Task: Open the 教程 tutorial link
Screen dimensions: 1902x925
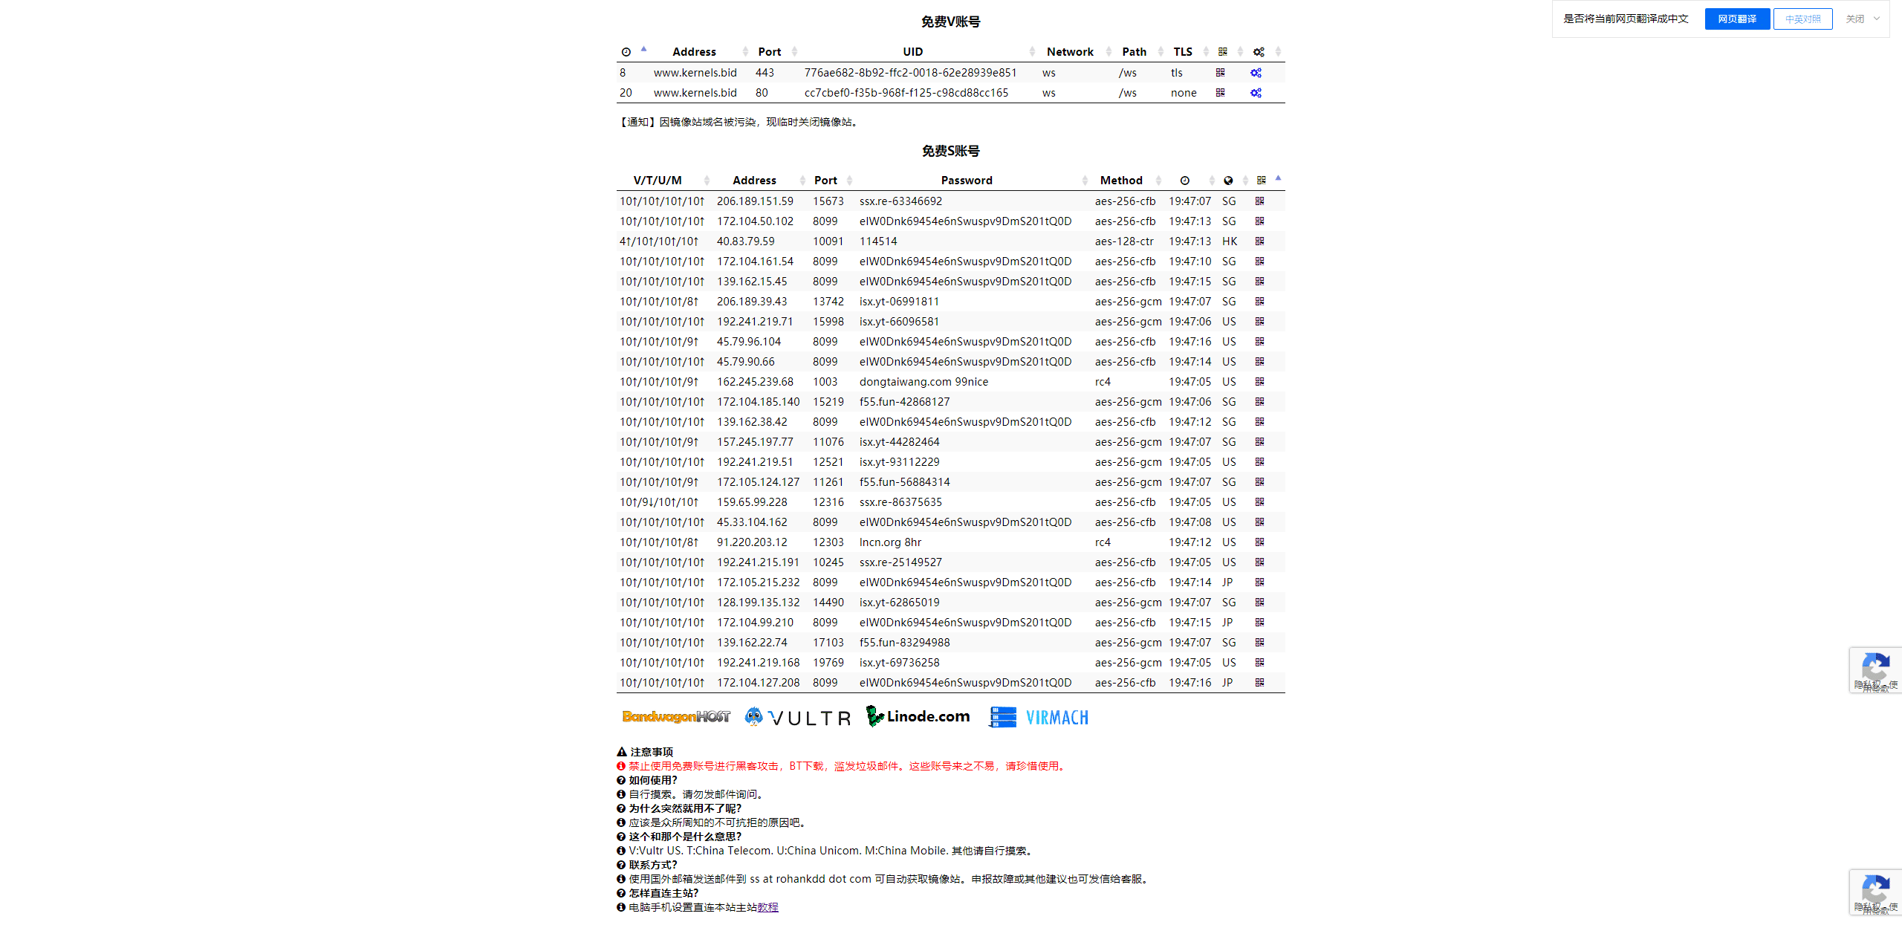Action: (767, 907)
